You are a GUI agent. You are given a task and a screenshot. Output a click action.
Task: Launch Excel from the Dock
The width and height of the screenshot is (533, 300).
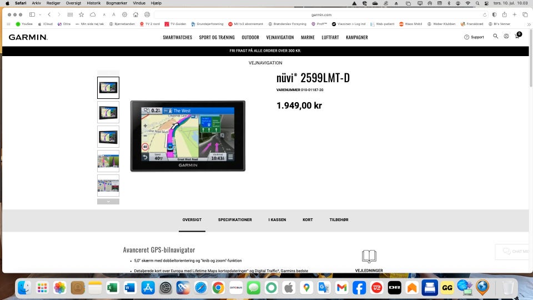pyautogui.click(x=113, y=288)
